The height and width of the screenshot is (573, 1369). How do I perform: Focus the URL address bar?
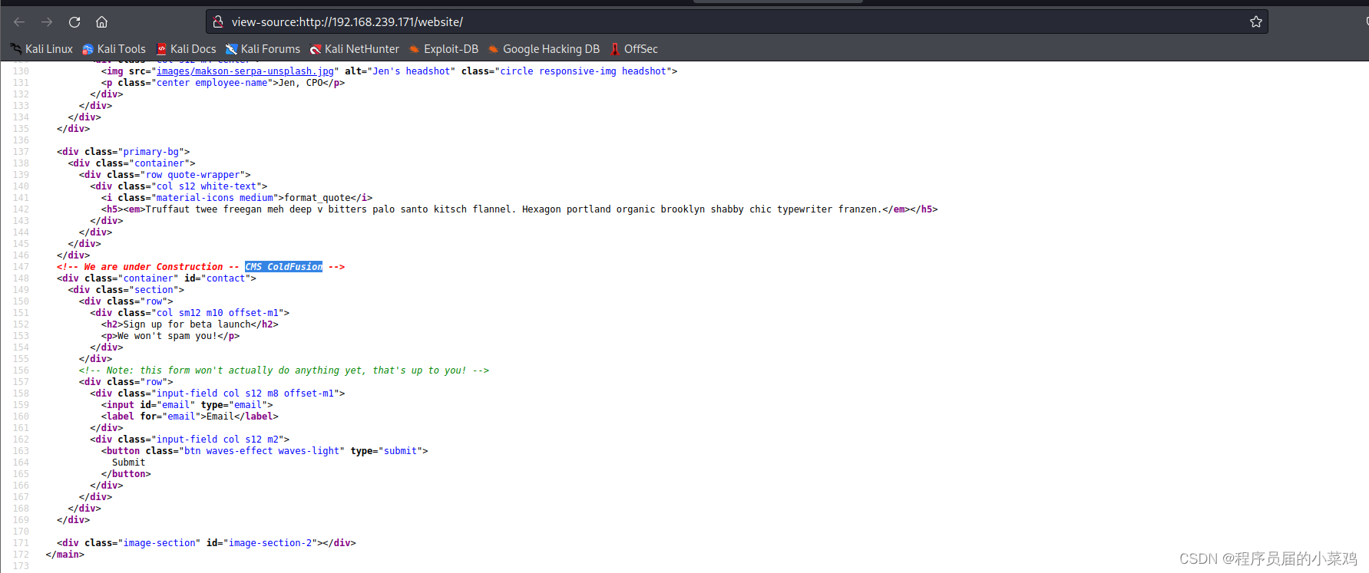coord(737,21)
